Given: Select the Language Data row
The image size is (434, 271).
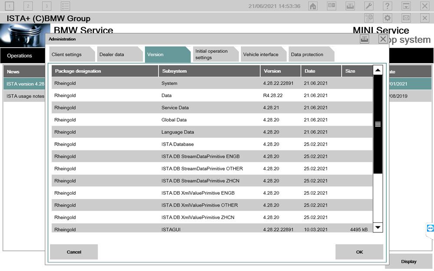Looking at the screenshot, I should coord(212,132).
